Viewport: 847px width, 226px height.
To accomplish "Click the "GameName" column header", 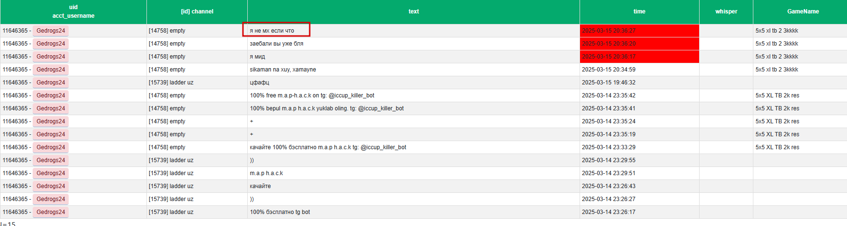I will click(803, 12).
